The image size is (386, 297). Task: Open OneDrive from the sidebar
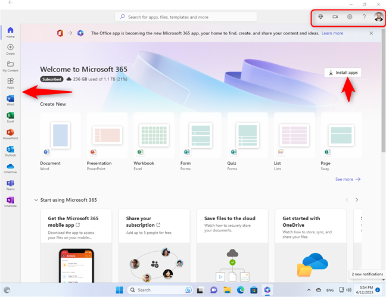pos(10,168)
